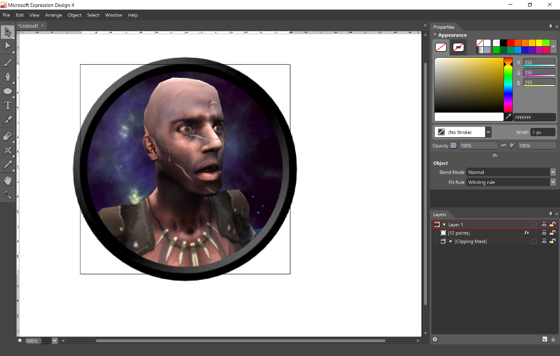This screenshot has width=560, height=356.
Task: Select the Color Dropper tool
Action: click(7, 164)
